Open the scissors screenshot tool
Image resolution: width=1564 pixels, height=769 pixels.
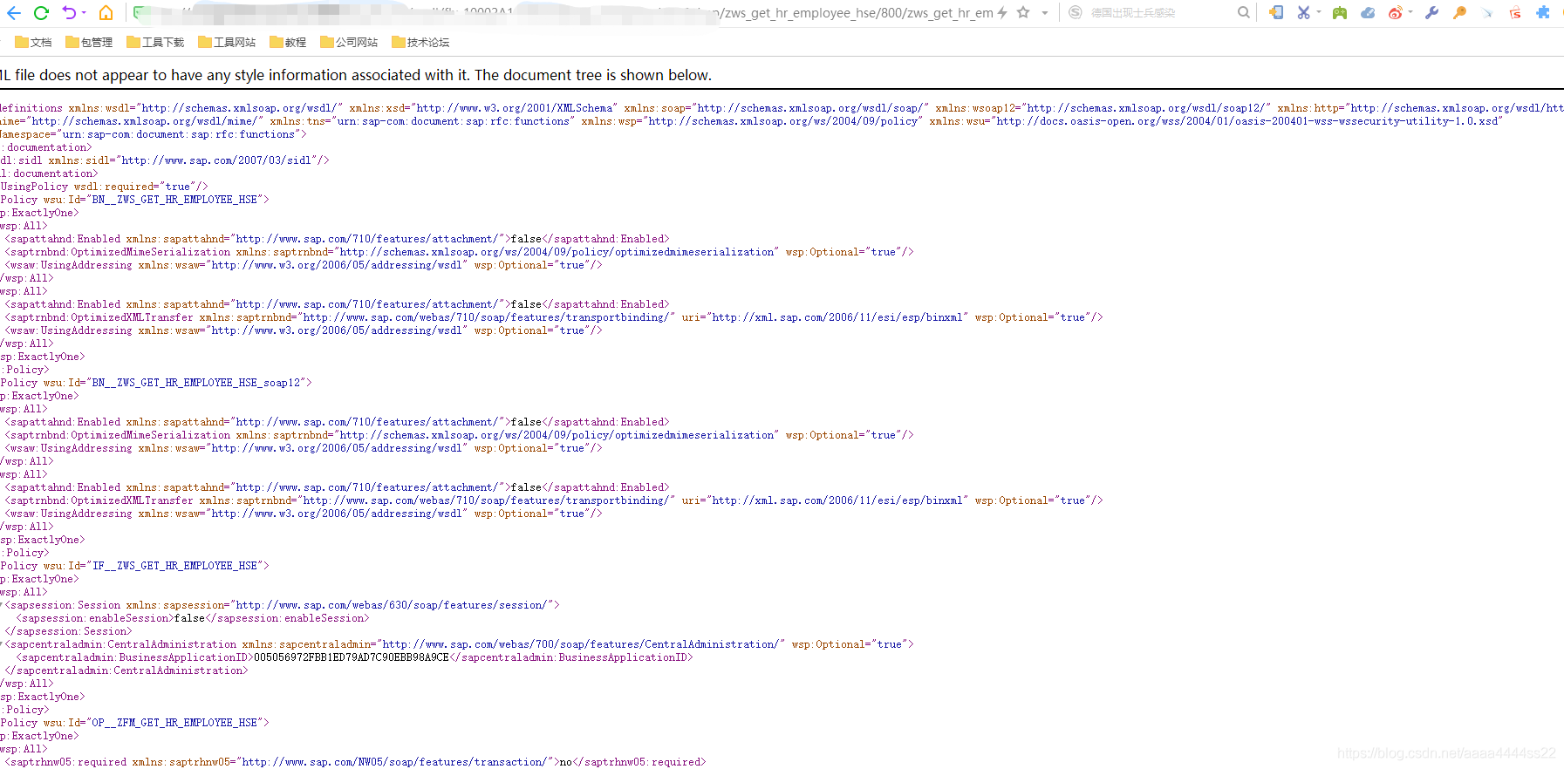pyautogui.click(x=1303, y=13)
